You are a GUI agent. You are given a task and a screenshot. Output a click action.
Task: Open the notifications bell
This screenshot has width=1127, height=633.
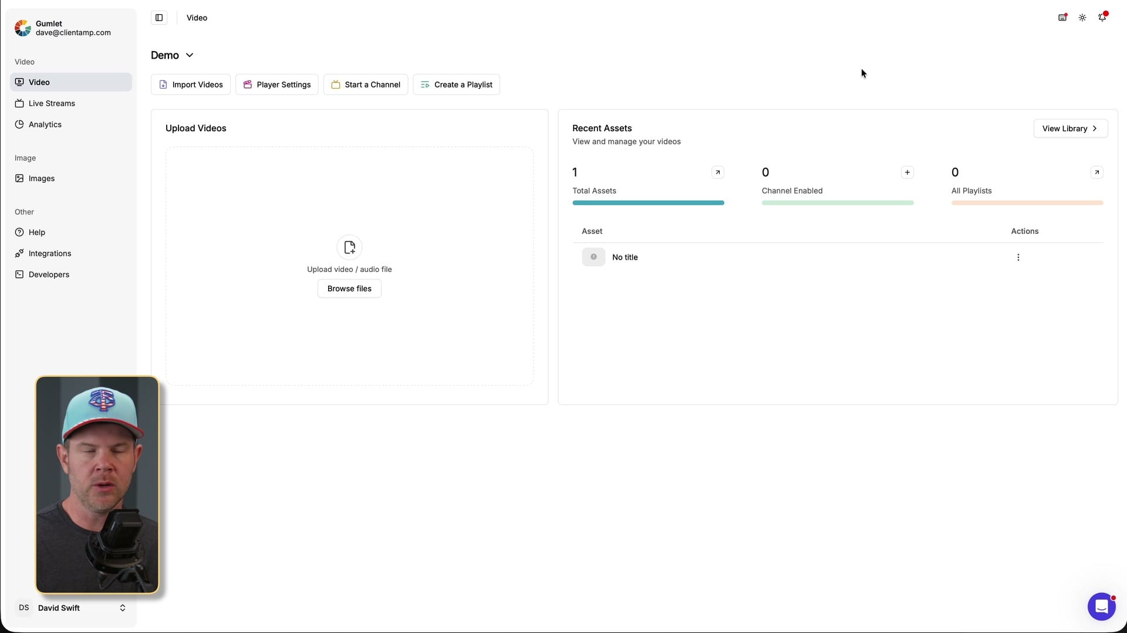tap(1102, 18)
